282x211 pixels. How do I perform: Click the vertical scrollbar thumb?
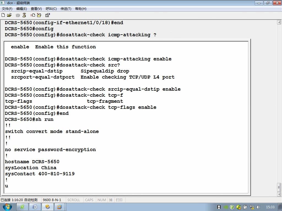coord(279,187)
